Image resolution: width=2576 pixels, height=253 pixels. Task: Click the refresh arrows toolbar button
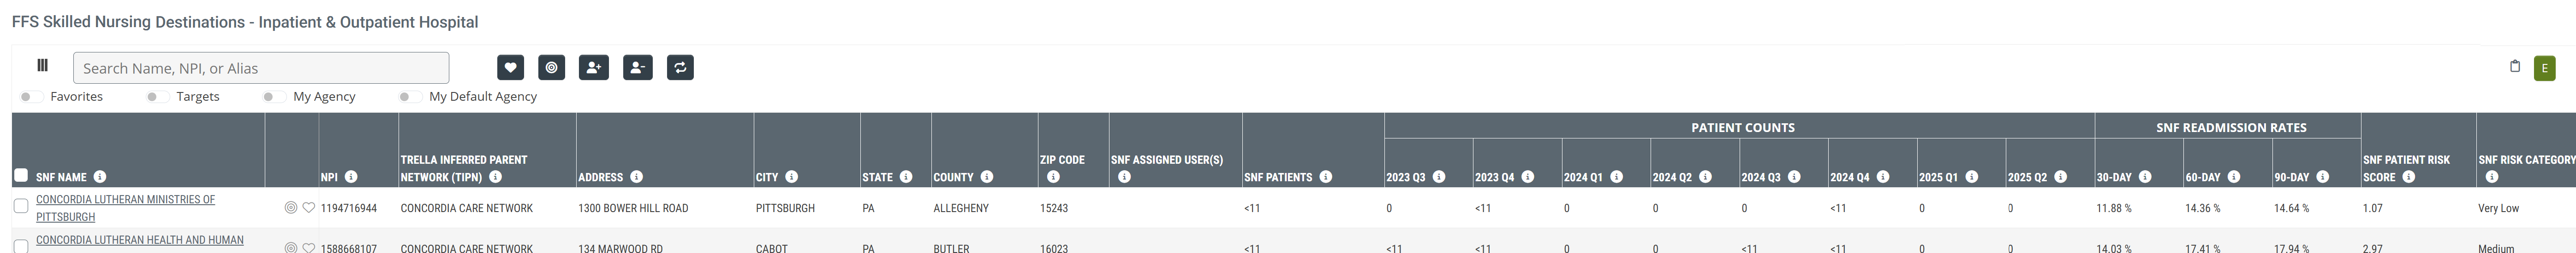point(680,68)
